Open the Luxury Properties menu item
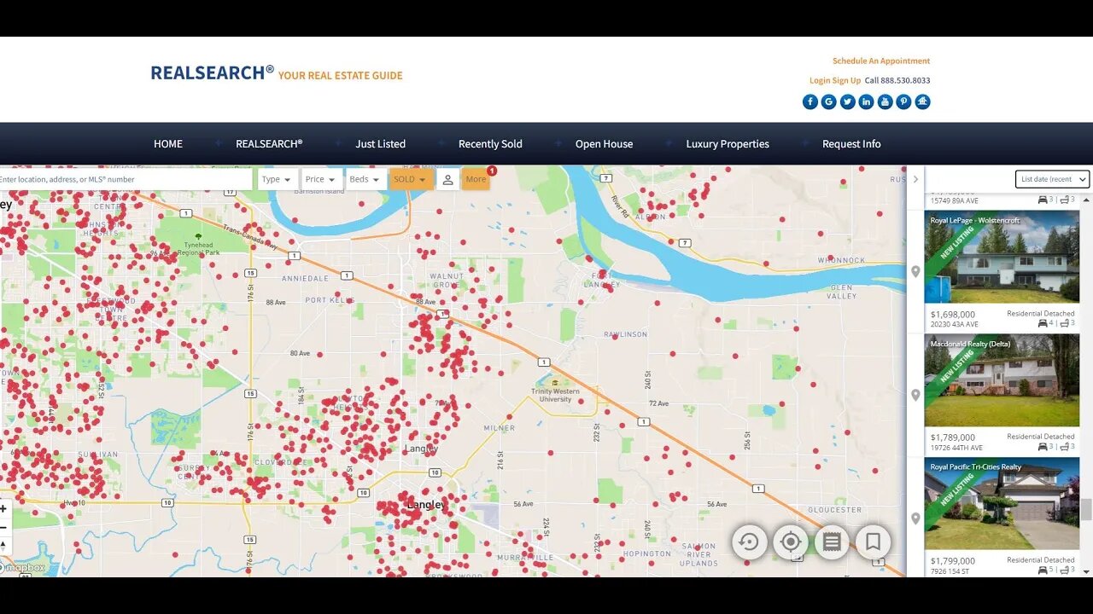The height and width of the screenshot is (614, 1093). click(x=728, y=144)
